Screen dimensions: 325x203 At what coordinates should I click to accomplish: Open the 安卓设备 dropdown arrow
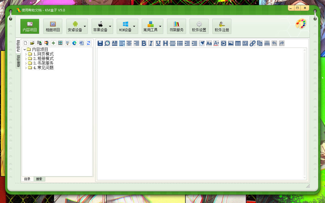(x=85, y=26)
